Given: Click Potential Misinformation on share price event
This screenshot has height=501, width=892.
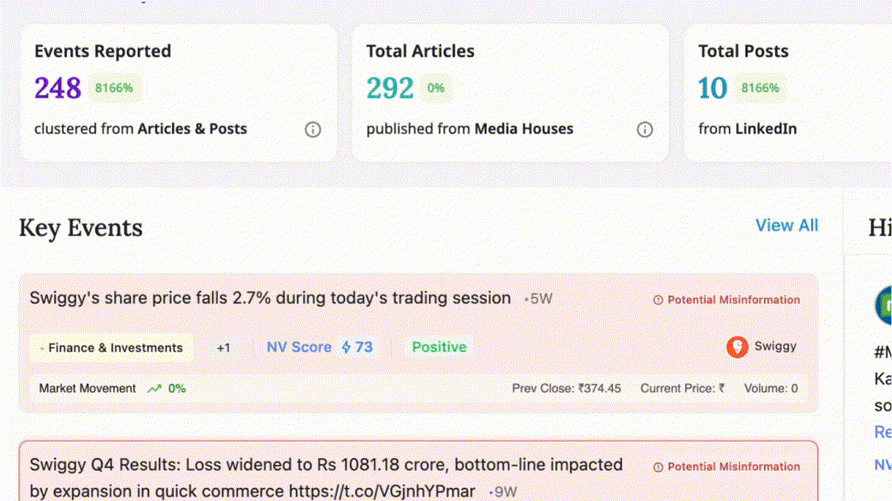Looking at the screenshot, I should (x=734, y=300).
